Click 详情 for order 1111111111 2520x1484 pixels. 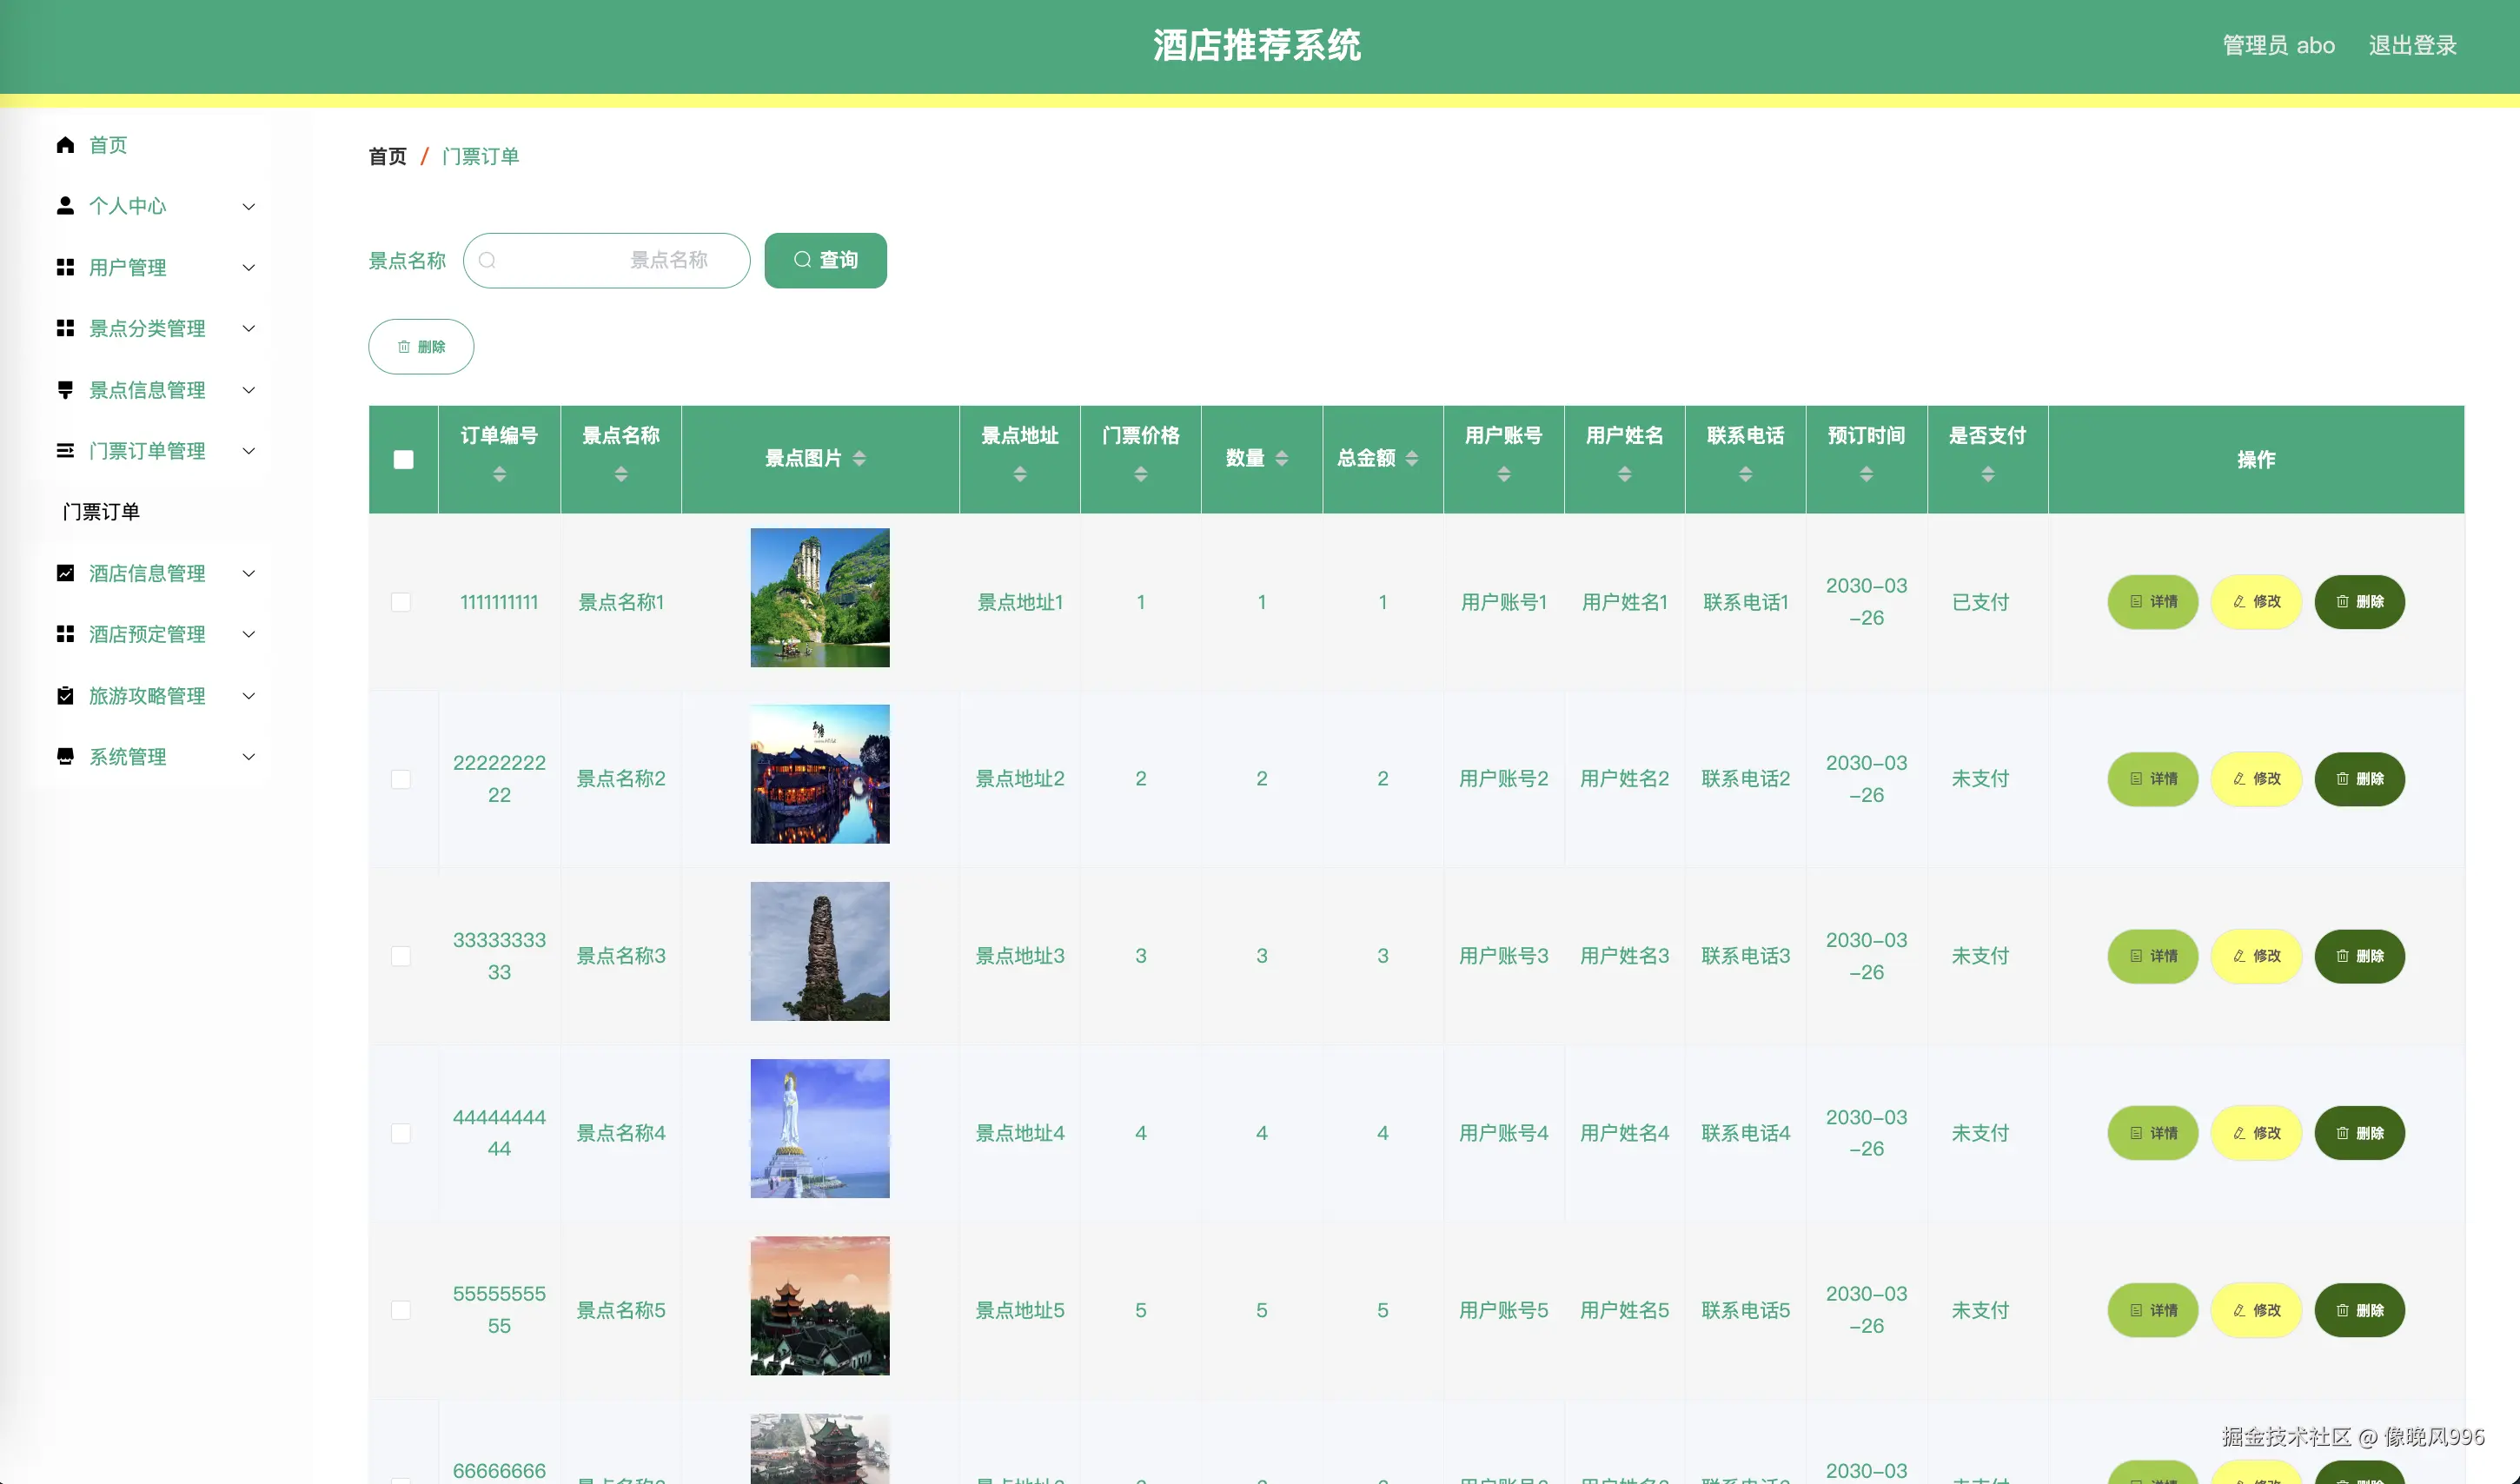(x=2152, y=602)
